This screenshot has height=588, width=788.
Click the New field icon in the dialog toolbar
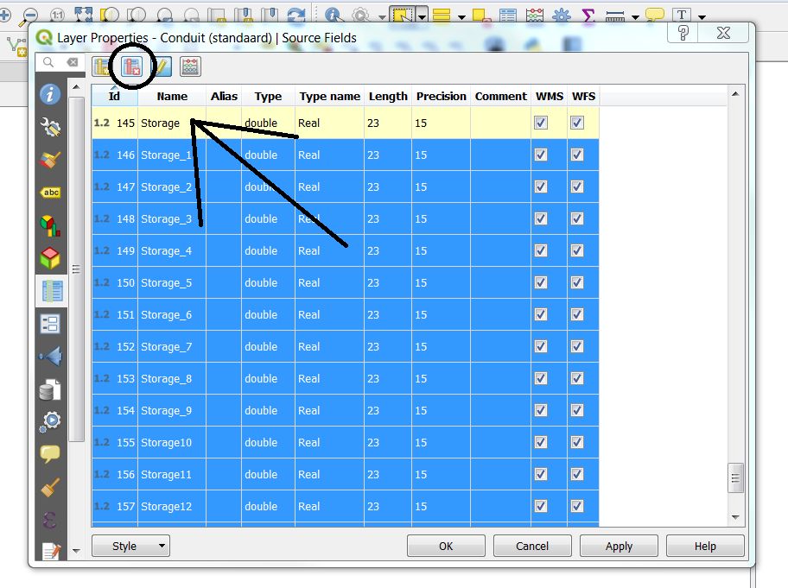pos(101,66)
